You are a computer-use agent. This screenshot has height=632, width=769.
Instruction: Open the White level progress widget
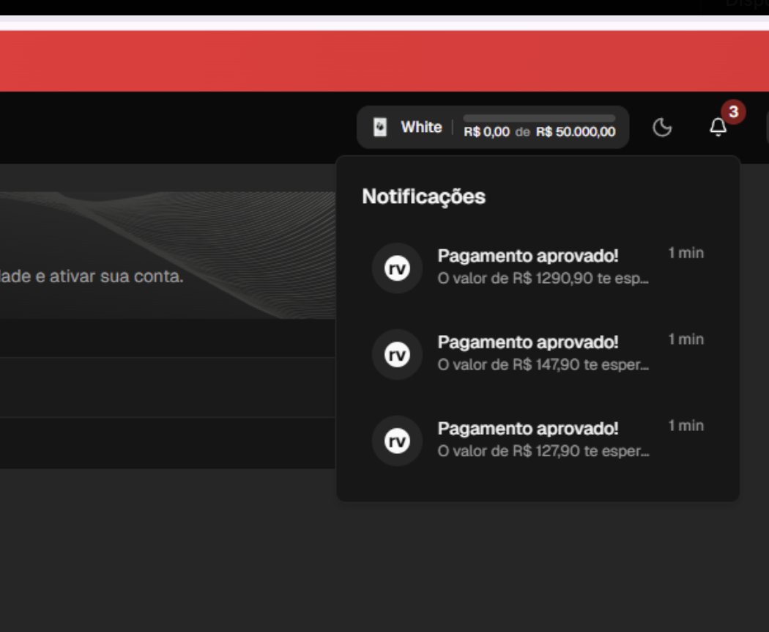(493, 127)
